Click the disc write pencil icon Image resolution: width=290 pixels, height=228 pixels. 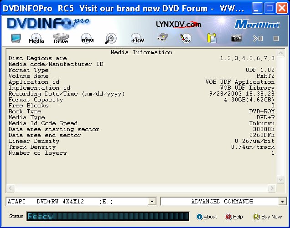coord(186,38)
